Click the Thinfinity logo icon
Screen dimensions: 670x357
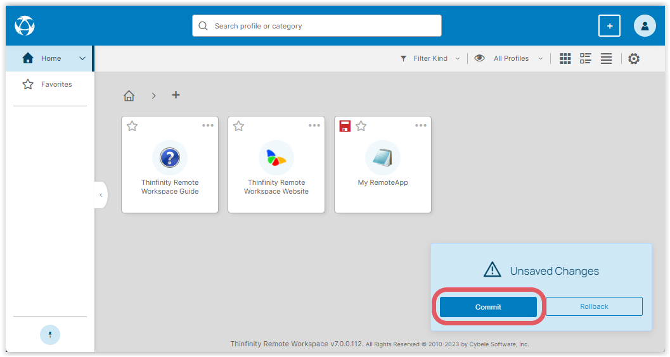click(x=24, y=25)
